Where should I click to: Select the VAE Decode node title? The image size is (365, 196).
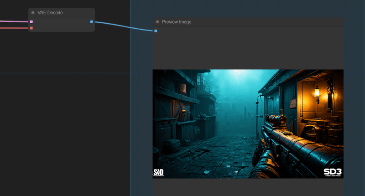click(x=50, y=13)
